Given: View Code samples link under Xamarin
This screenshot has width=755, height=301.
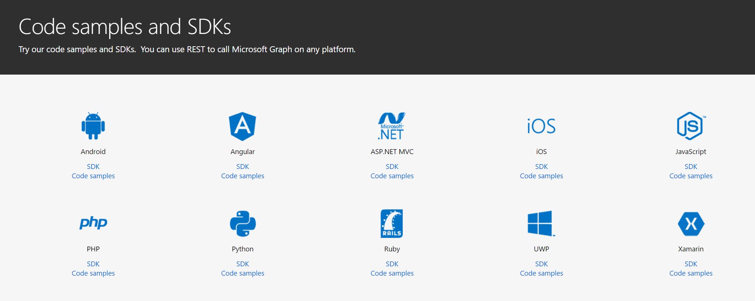Looking at the screenshot, I should 691,273.
